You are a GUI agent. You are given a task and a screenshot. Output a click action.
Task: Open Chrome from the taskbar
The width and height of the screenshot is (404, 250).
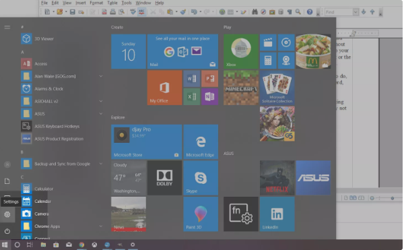click(81, 245)
